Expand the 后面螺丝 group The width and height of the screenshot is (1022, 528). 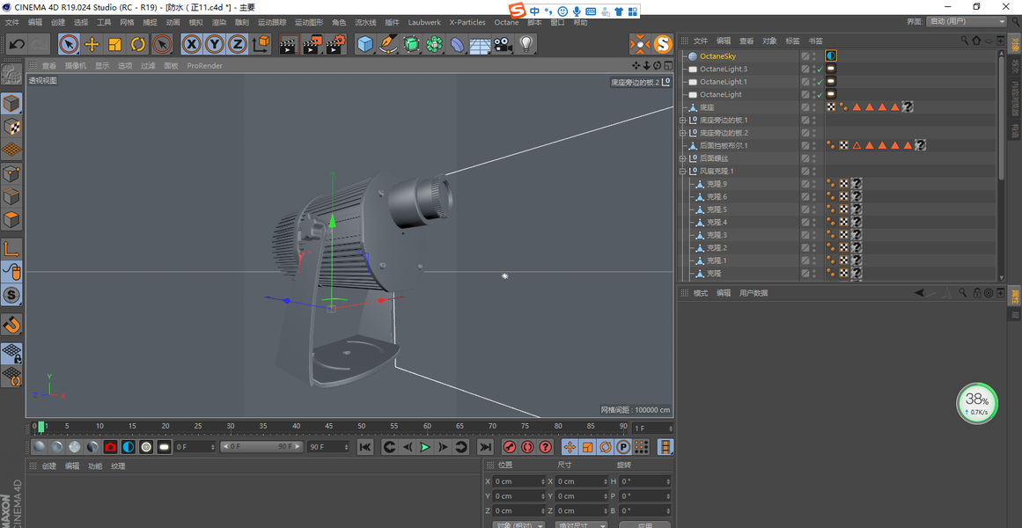683,158
